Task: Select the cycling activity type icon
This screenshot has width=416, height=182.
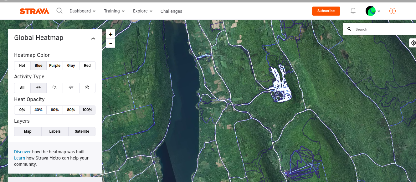Action: (x=39, y=88)
